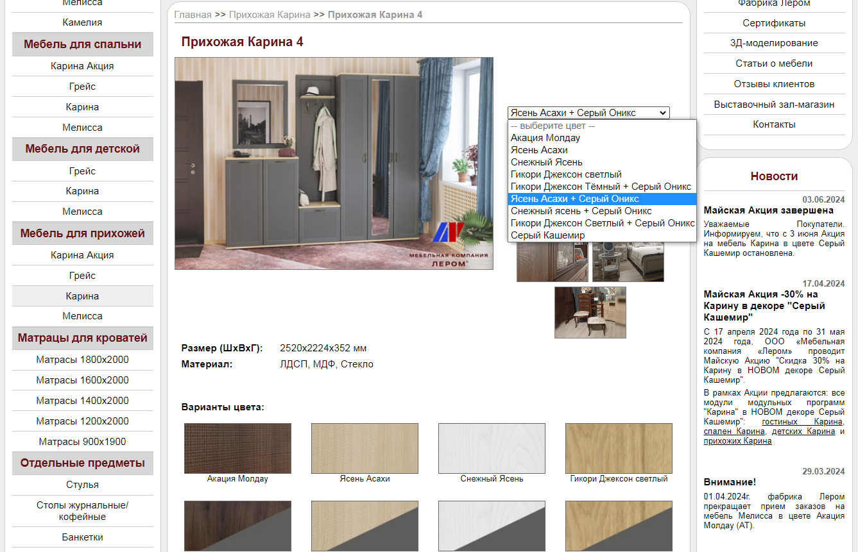Choose 'Акация Молдау' in the dropdown list
Screen dimensions: 858x552
602,138
